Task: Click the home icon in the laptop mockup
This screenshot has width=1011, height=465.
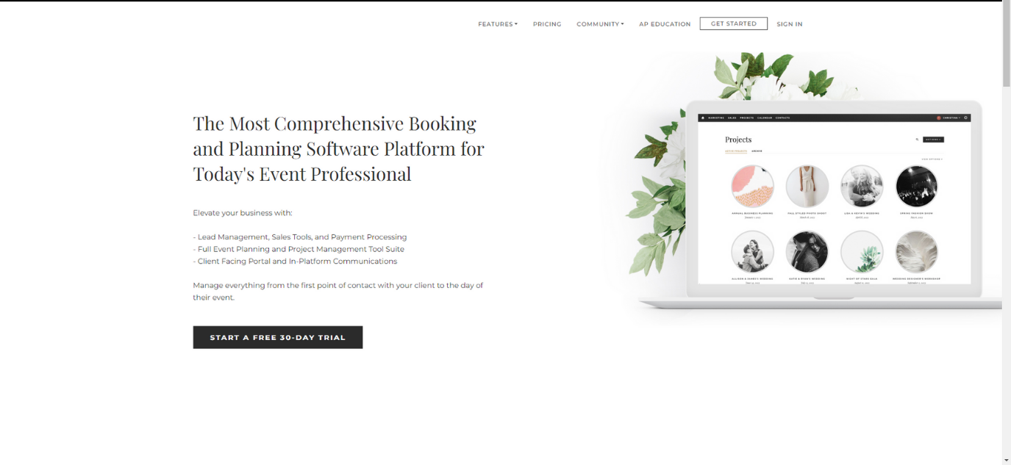Action: click(703, 118)
